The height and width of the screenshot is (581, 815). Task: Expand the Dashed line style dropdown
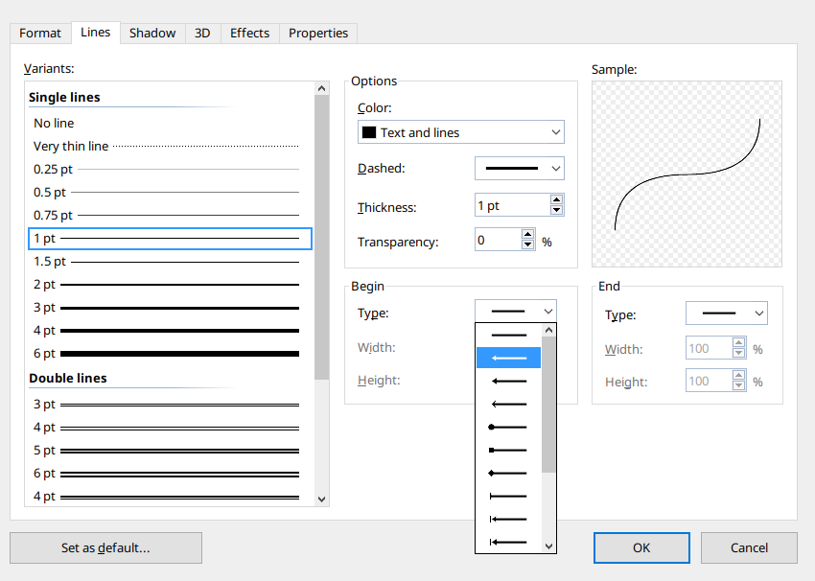coord(519,169)
